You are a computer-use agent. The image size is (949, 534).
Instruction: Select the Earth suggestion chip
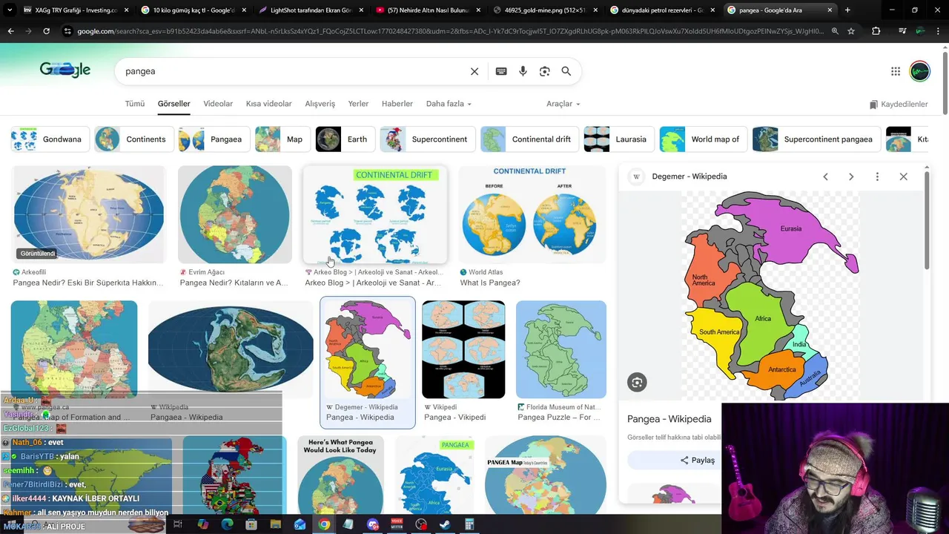(x=345, y=139)
